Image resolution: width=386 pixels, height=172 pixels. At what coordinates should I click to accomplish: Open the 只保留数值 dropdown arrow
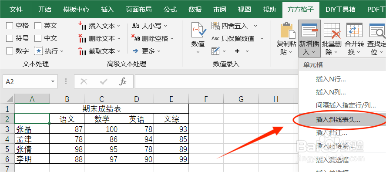pos(262,39)
